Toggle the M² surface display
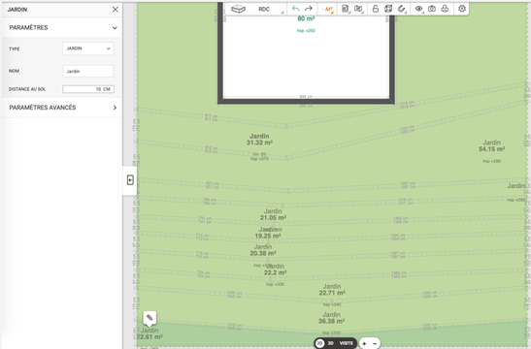531x349 pixels. (327, 9)
